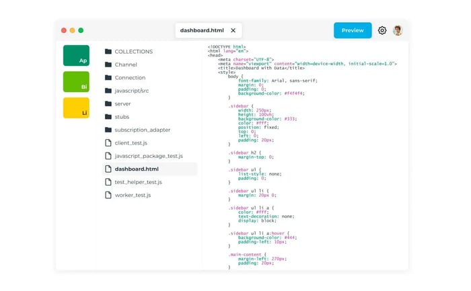Click the Channel folder icon
Image resolution: width=471 pixels, height=291 pixels.
(x=108, y=65)
